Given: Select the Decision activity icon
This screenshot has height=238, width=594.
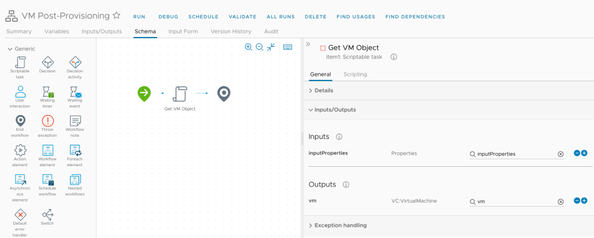Looking at the screenshot, I should [75, 62].
